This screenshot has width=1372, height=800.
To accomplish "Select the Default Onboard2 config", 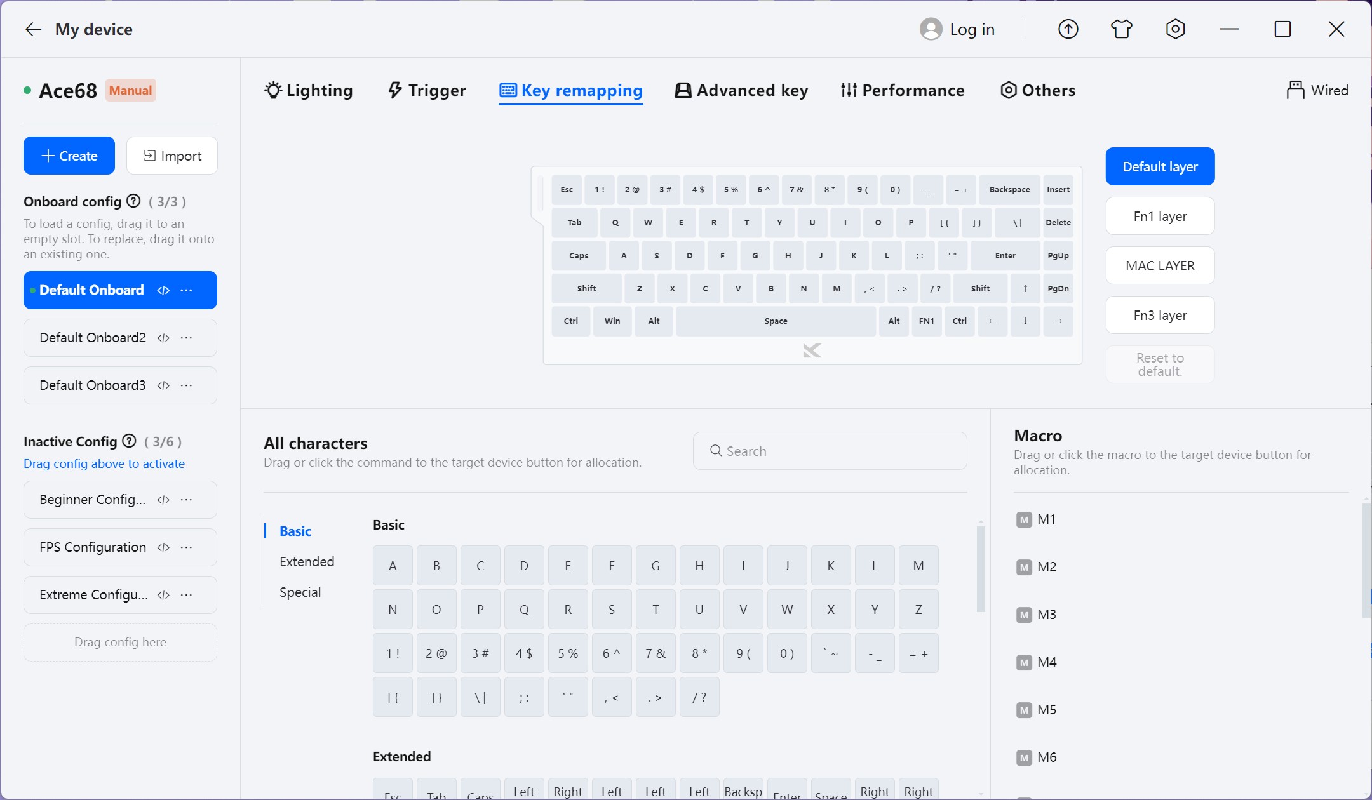I will [120, 338].
